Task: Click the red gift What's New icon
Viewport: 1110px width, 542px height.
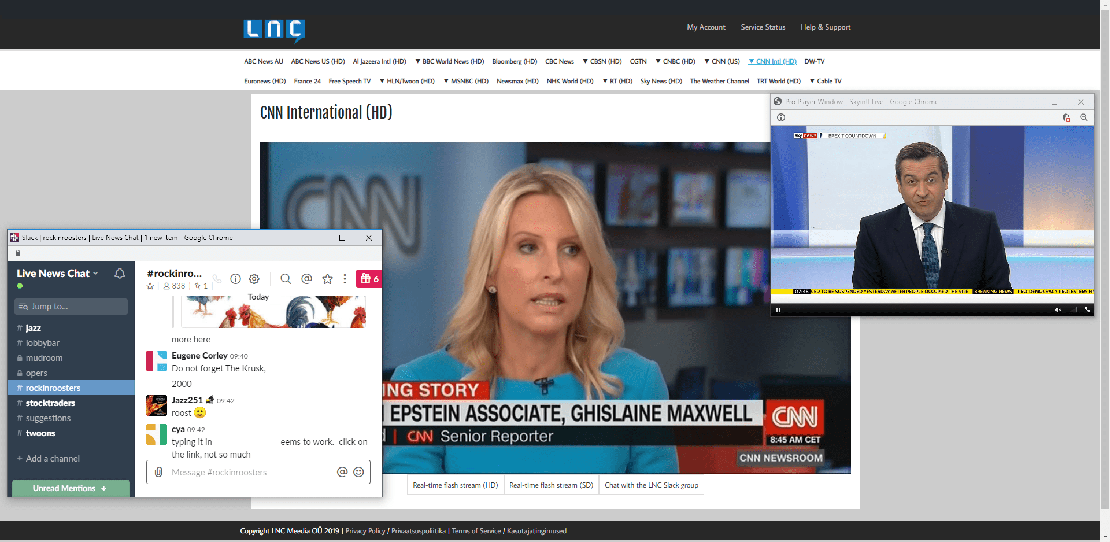Action: [x=369, y=279]
